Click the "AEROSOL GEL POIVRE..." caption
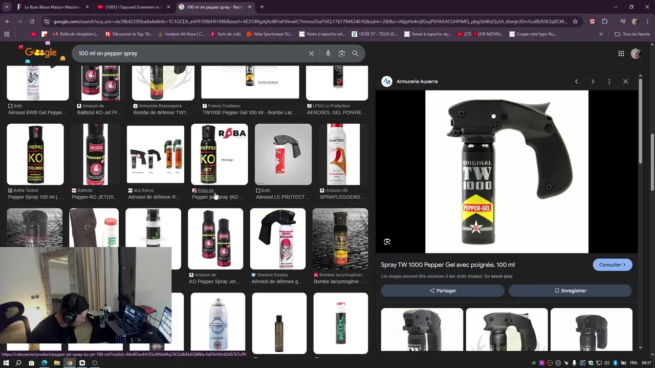 coord(336,112)
